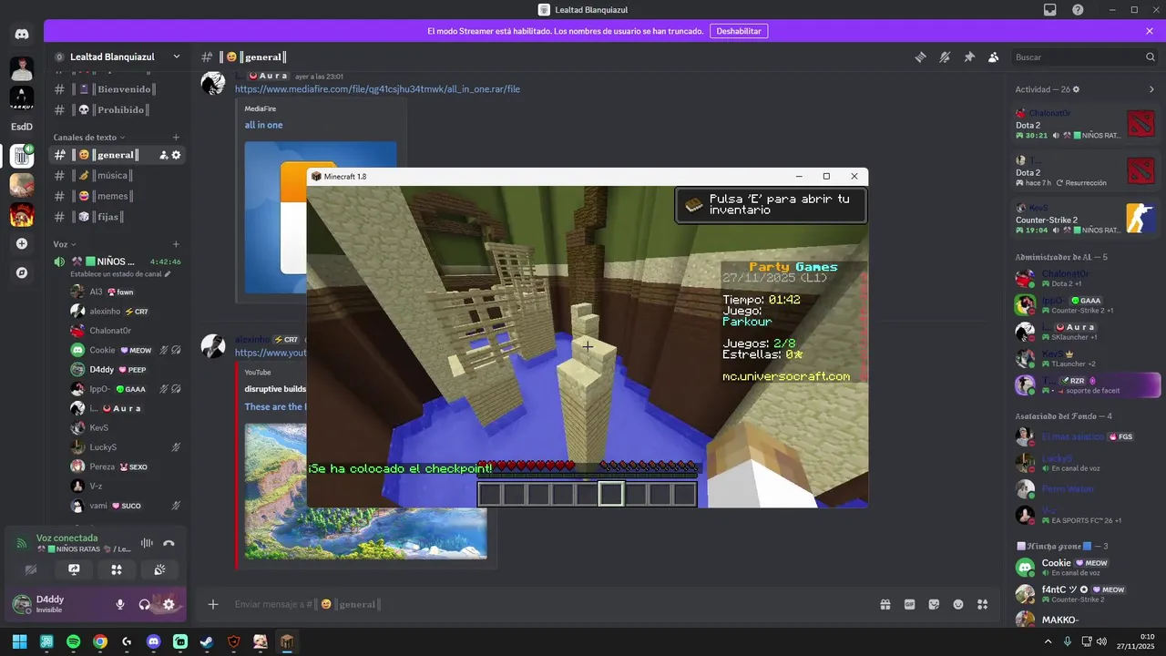Open the sticker picker
The height and width of the screenshot is (656, 1166).
(x=934, y=604)
